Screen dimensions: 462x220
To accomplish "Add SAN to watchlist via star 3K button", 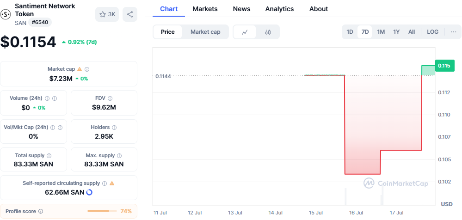I will [x=107, y=14].
